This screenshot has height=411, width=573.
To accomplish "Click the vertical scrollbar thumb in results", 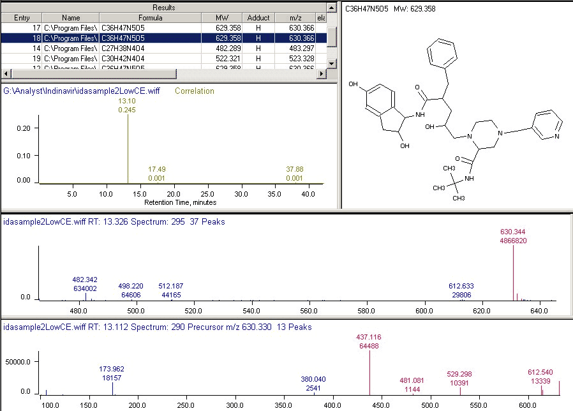I will tap(331, 37).
